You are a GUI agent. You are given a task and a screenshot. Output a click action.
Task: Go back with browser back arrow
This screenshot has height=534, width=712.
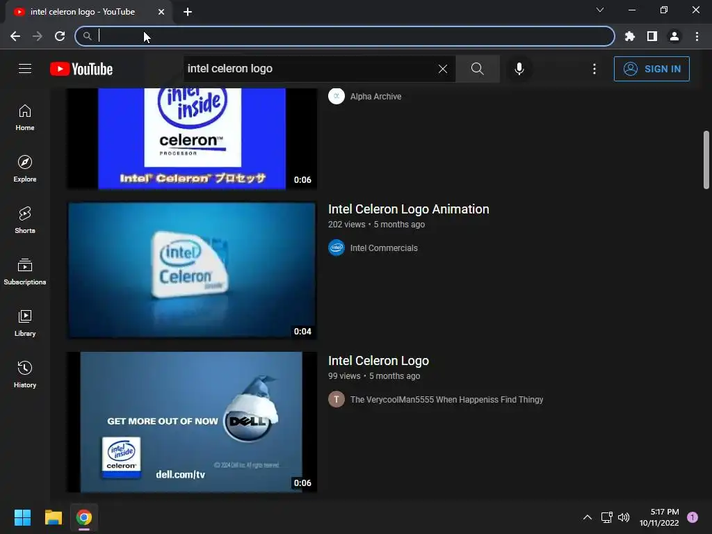pyautogui.click(x=15, y=36)
